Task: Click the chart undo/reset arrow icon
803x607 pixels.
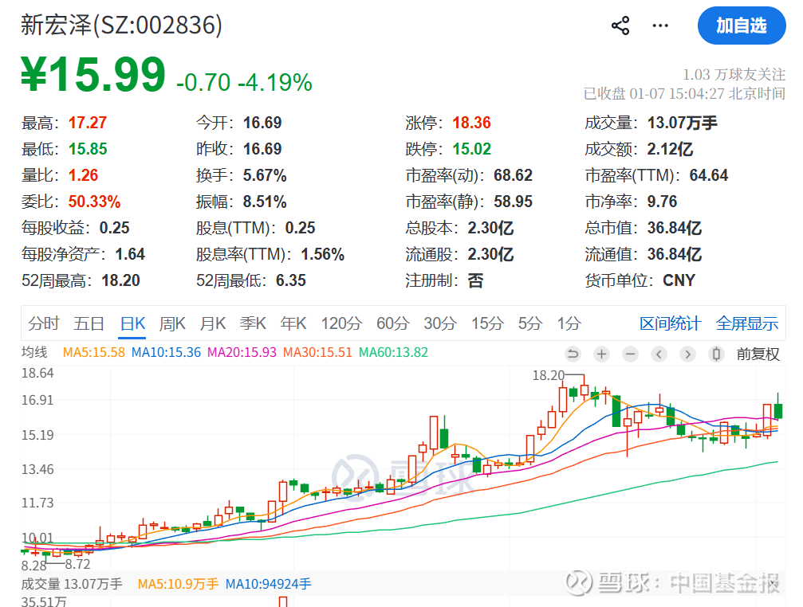Action: pyautogui.click(x=573, y=354)
